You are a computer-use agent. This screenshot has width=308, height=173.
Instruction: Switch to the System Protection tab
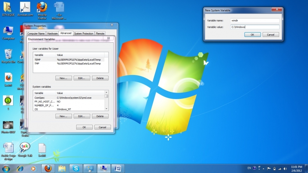[x=84, y=33]
